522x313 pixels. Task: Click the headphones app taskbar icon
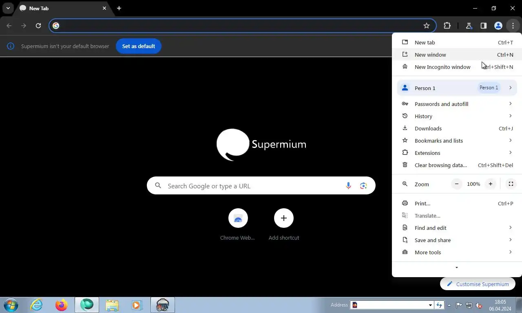point(163,305)
